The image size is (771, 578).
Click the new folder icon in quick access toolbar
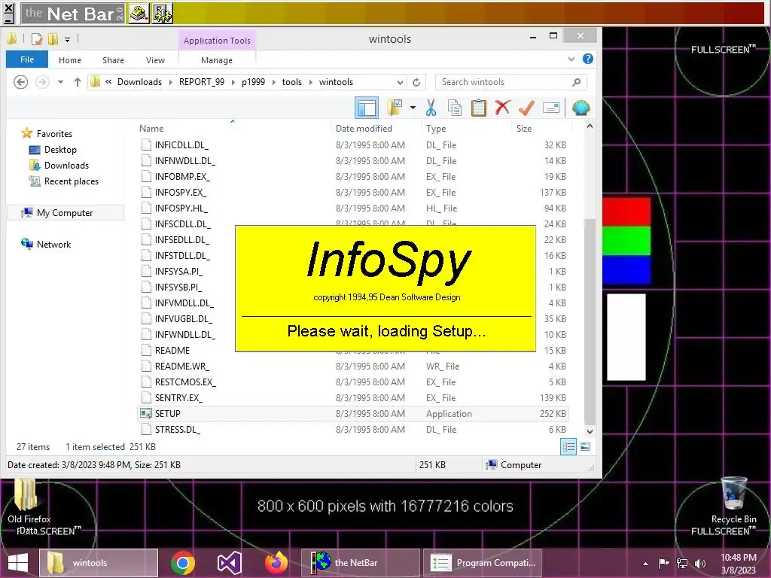tap(53, 39)
